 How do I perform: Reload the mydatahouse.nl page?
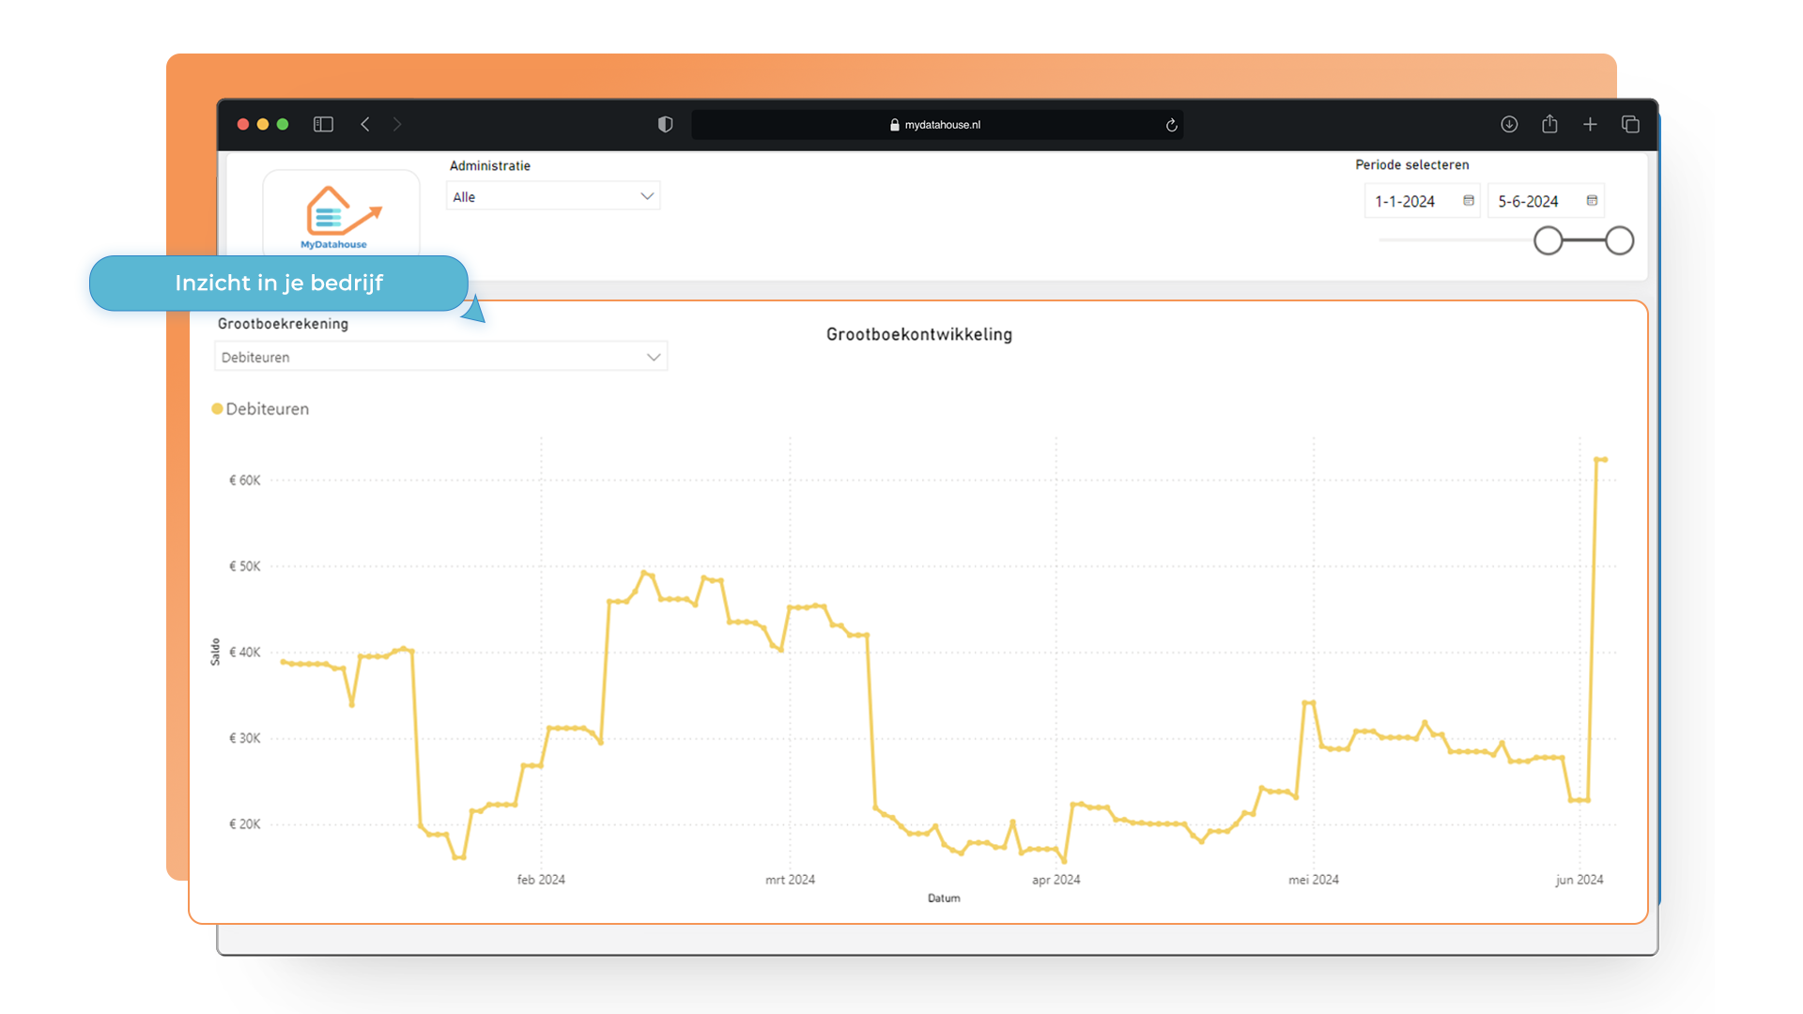tap(1171, 125)
